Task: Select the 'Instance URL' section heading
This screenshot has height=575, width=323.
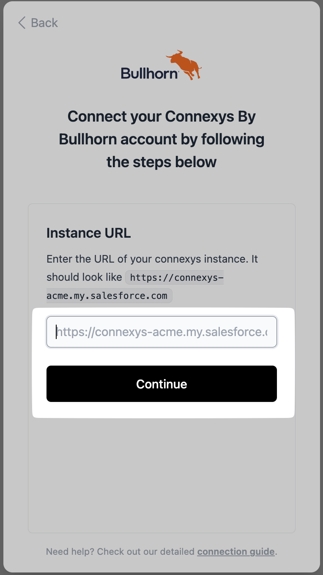Action: [89, 233]
